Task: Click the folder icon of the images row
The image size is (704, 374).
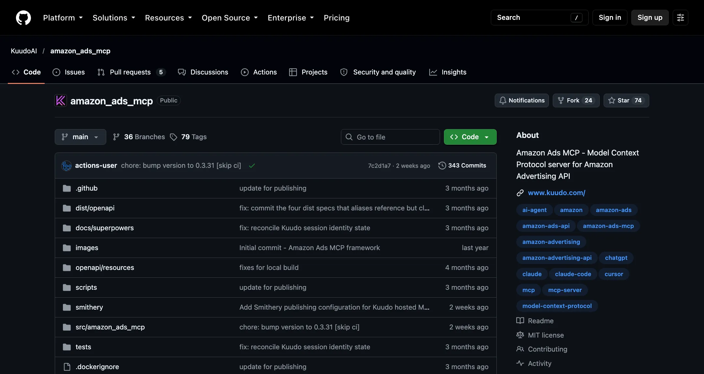Action: coord(67,248)
